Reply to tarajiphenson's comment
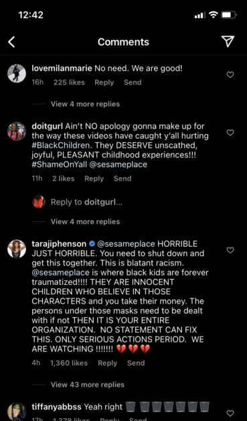 (108, 363)
